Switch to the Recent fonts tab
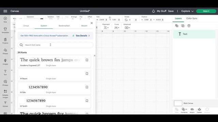This screenshot has width=218, height=122. (84, 26)
